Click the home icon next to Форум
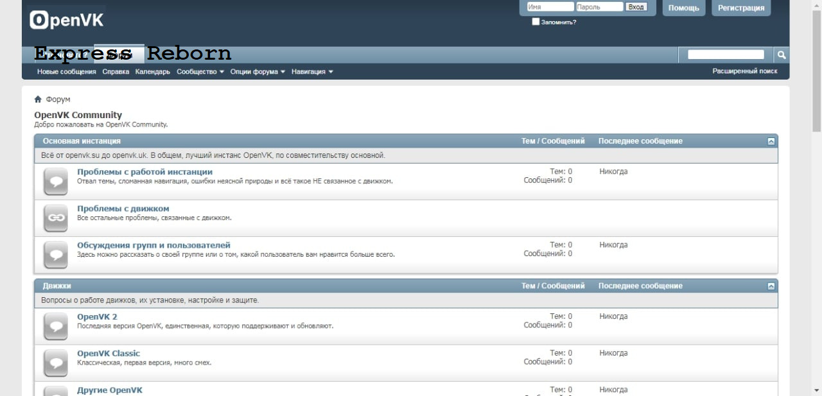 (38, 99)
